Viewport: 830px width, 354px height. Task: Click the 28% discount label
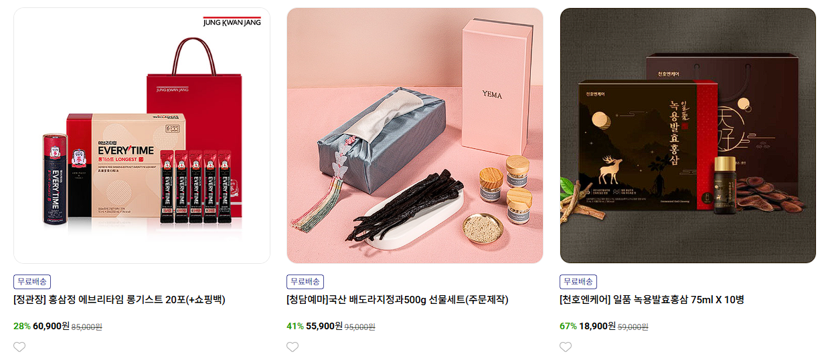click(22, 327)
